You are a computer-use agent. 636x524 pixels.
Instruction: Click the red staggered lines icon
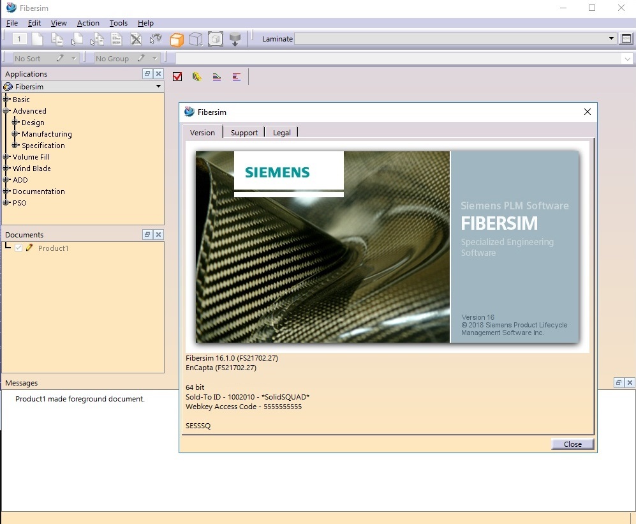237,77
